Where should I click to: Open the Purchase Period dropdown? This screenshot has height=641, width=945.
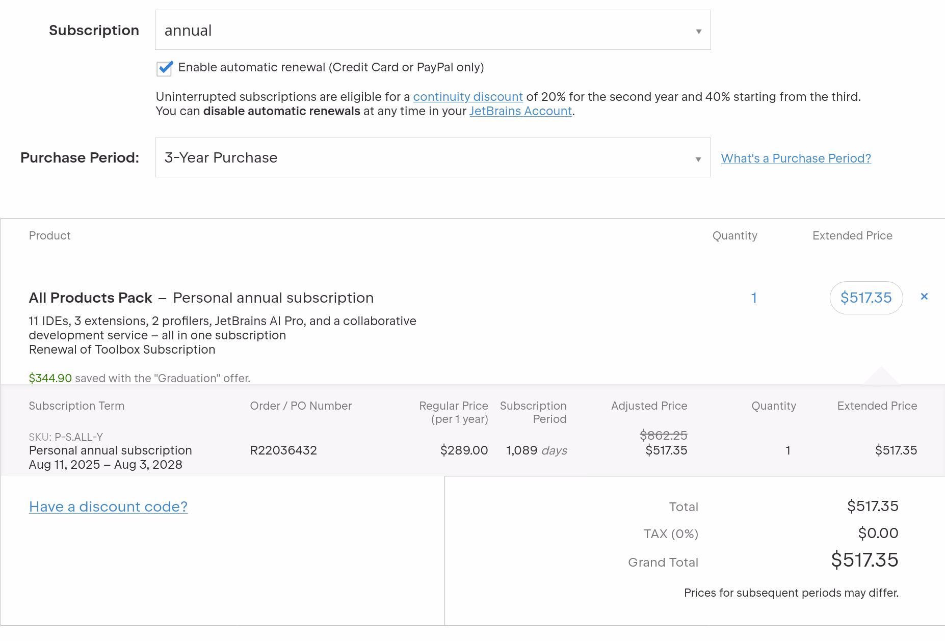click(x=433, y=157)
